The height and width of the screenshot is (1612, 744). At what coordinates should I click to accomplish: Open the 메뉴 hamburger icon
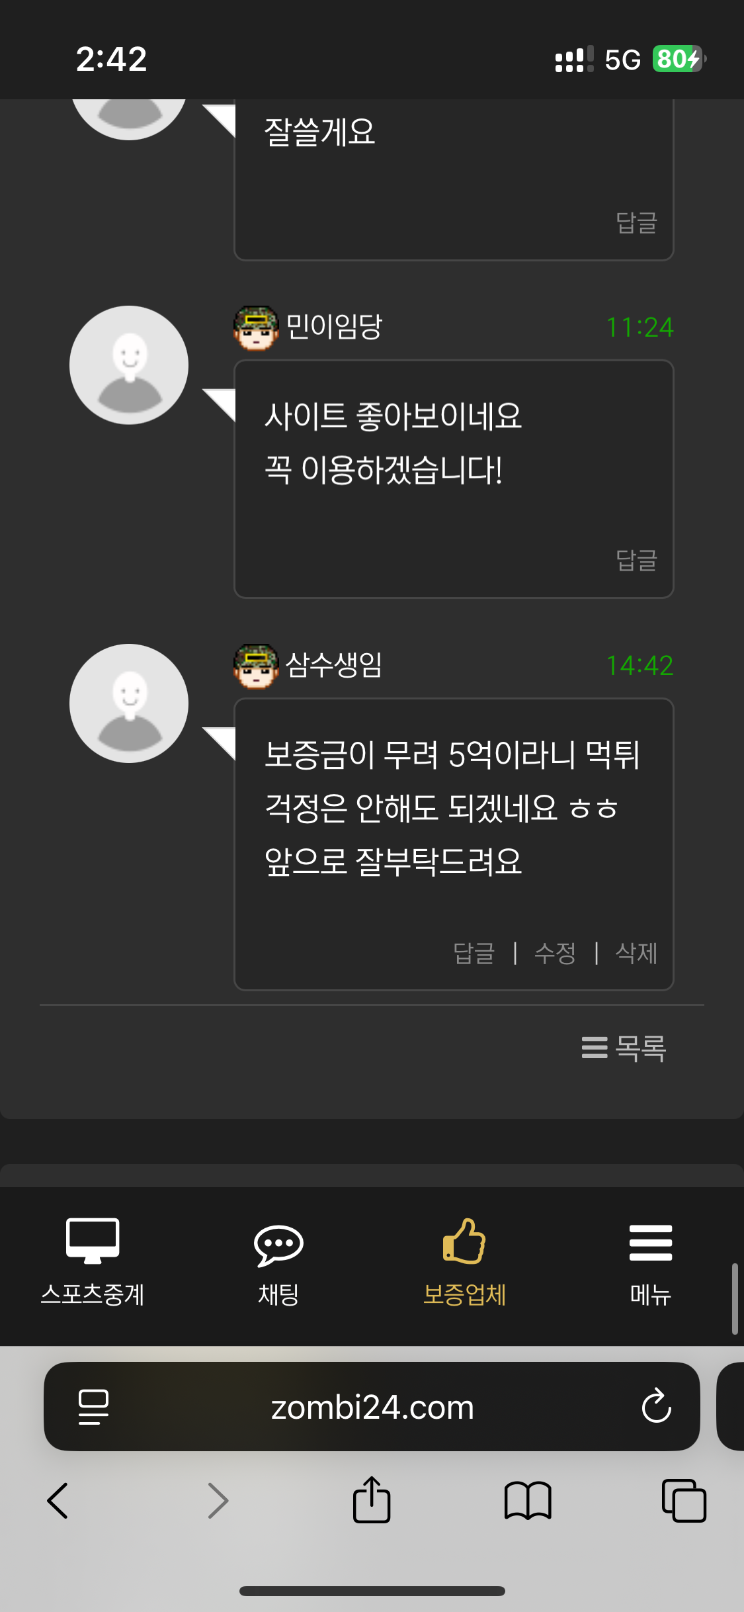(651, 1243)
